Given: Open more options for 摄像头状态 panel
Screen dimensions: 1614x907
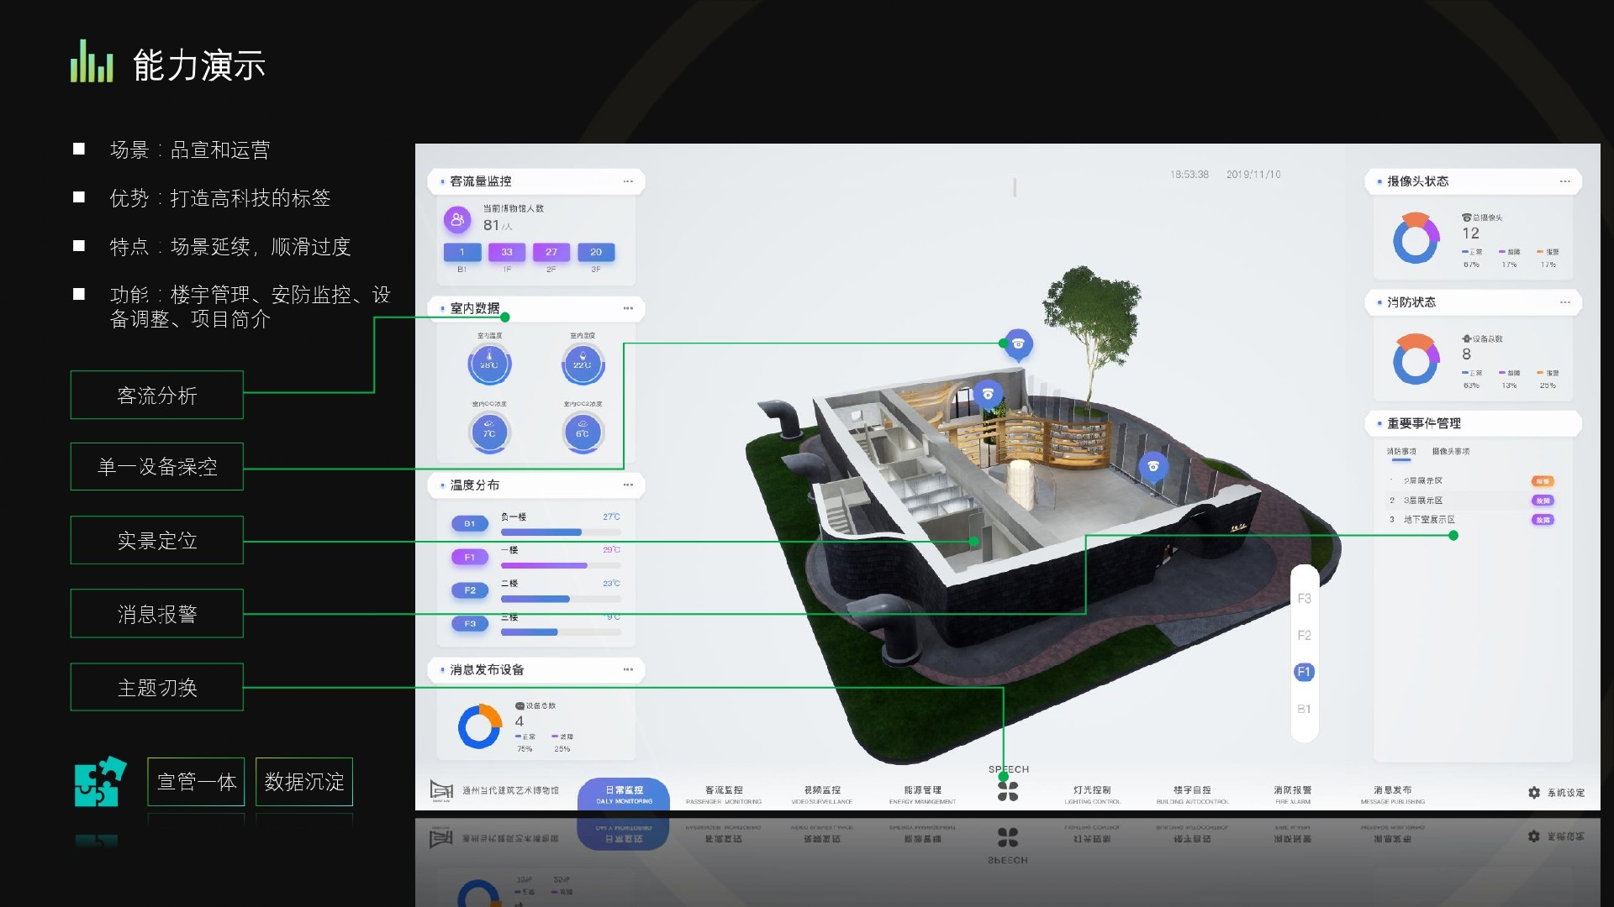Looking at the screenshot, I should tap(1565, 181).
